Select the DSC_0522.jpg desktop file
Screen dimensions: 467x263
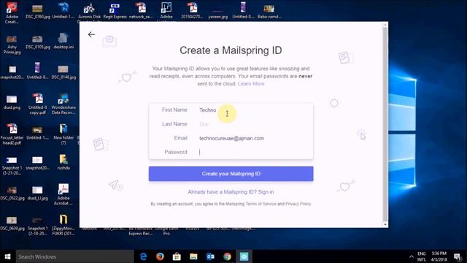click(x=12, y=193)
